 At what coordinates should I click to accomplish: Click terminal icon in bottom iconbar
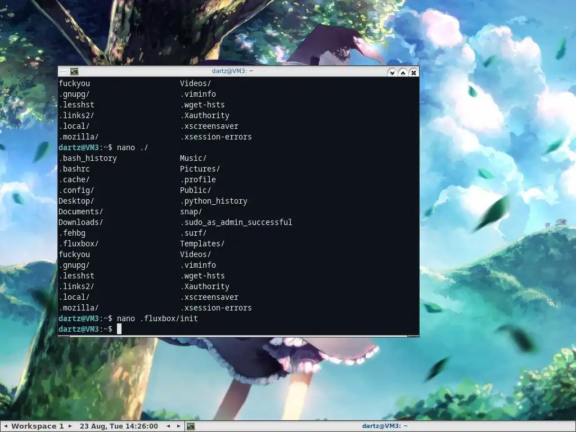click(190, 426)
